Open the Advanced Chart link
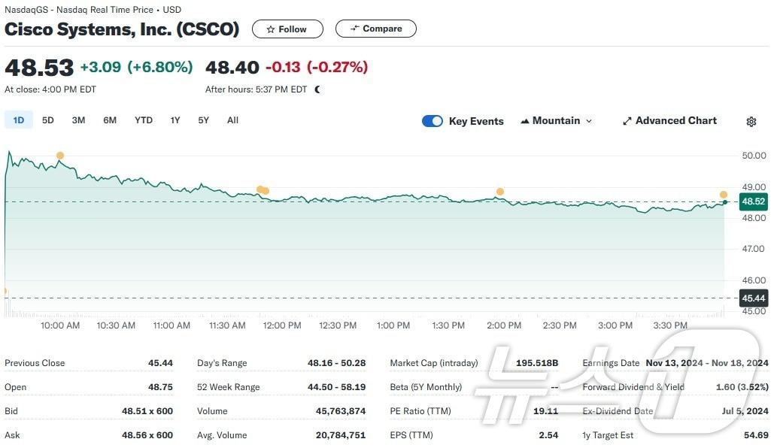Screen dimensions: 774x448 pyautogui.click(x=675, y=121)
